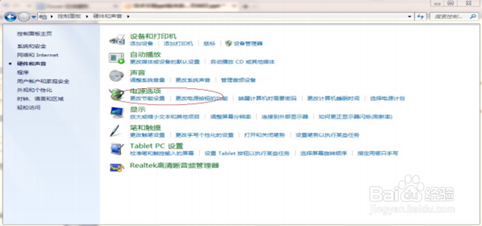Click 更改媒体或设备的默认设置 link

click(x=165, y=62)
